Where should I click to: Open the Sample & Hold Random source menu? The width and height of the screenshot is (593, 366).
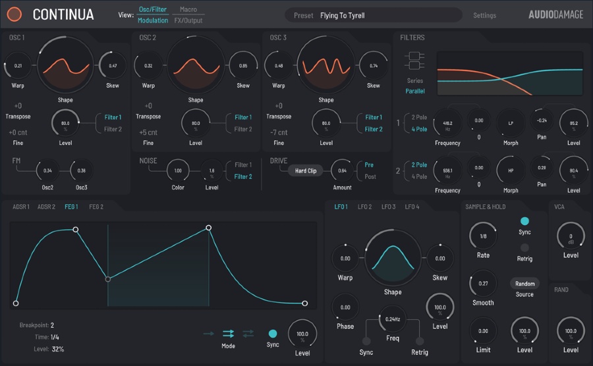click(x=524, y=283)
